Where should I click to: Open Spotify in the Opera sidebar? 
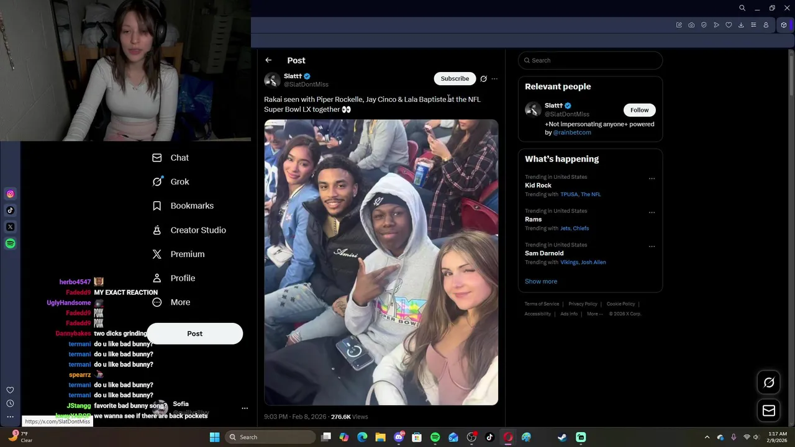(10, 243)
